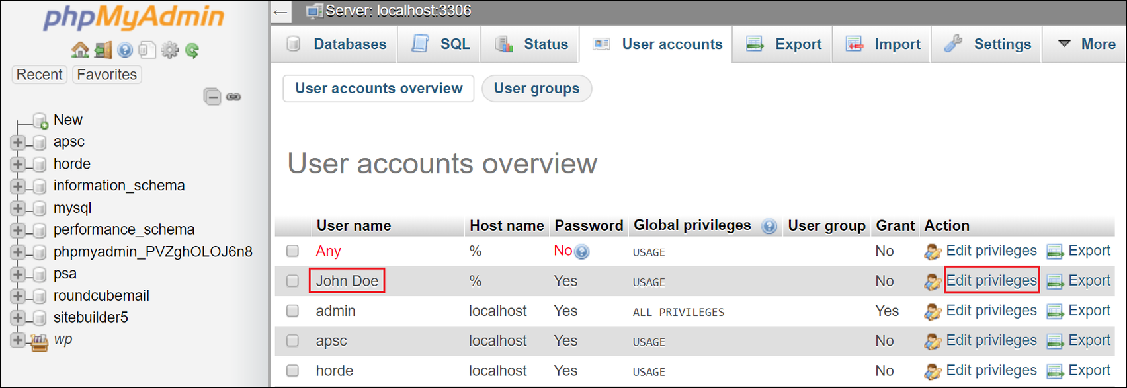The width and height of the screenshot is (1127, 388).
Task: Click Export link for admin user
Action: click(1089, 311)
